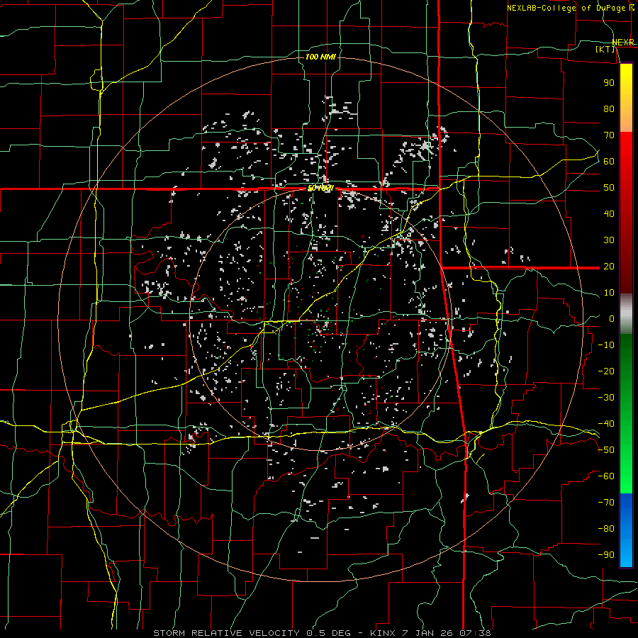Click the 0.5 DEG elevation text
The image size is (638, 638).
[x=329, y=633]
